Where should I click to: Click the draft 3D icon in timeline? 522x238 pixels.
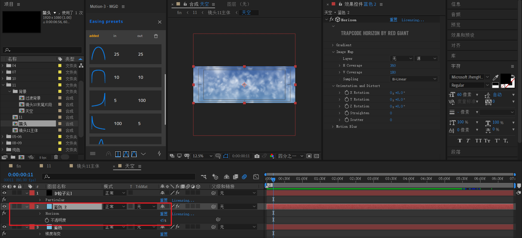[215, 177]
